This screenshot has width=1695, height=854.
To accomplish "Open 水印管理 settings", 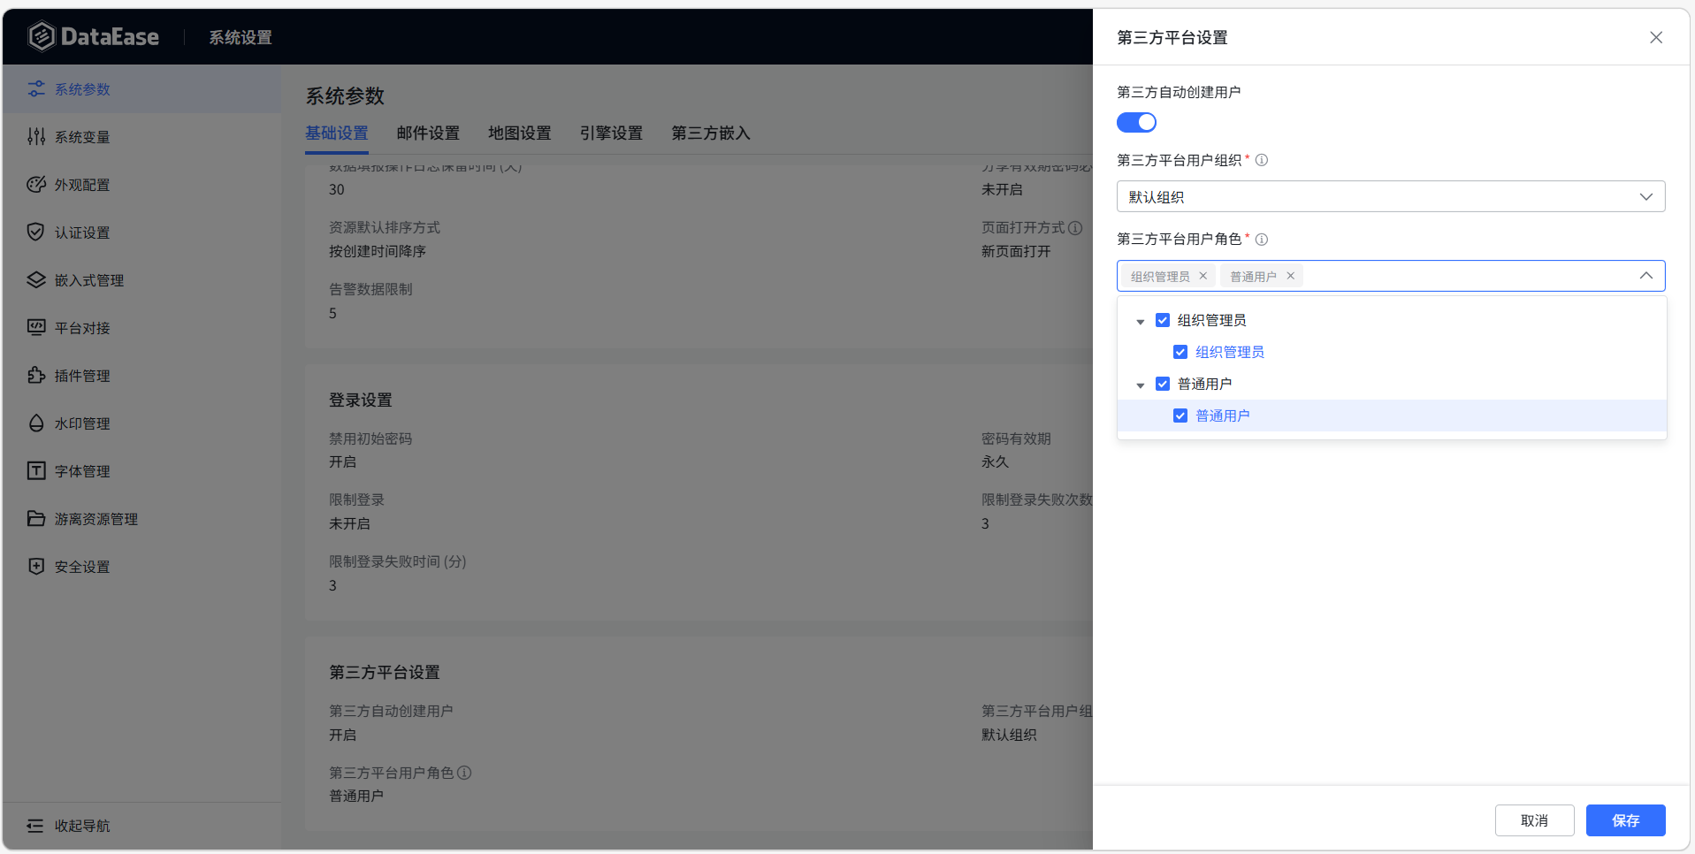I will coord(83,423).
